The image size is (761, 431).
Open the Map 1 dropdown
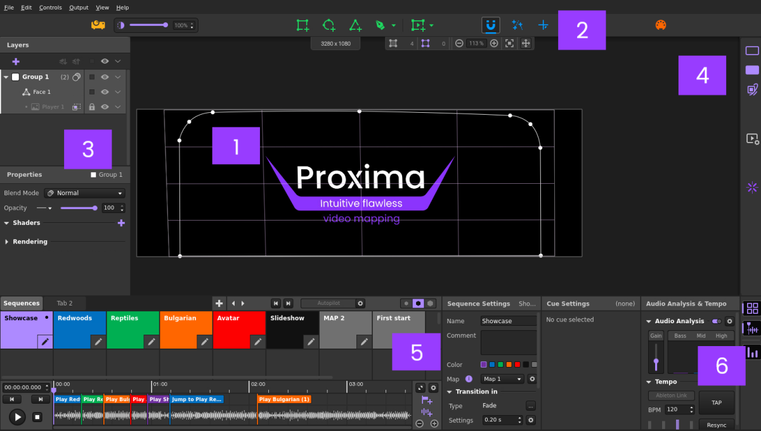coord(502,379)
